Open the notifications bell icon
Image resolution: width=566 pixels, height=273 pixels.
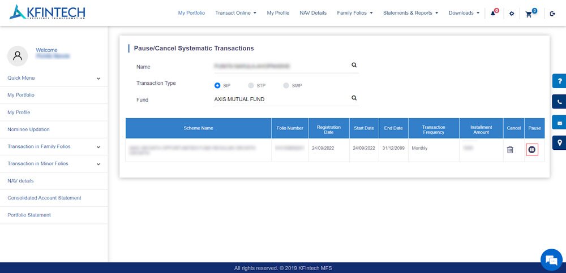pyautogui.click(x=493, y=13)
